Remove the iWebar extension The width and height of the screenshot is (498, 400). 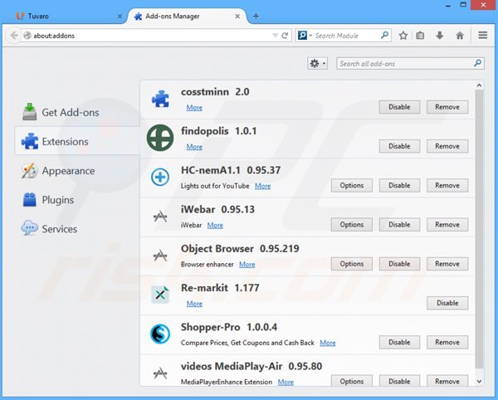(x=447, y=224)
